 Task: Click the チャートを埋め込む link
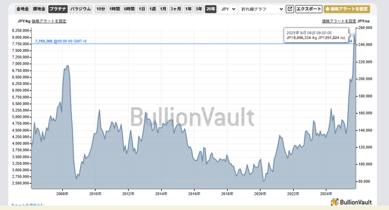(x=27, y=205)
